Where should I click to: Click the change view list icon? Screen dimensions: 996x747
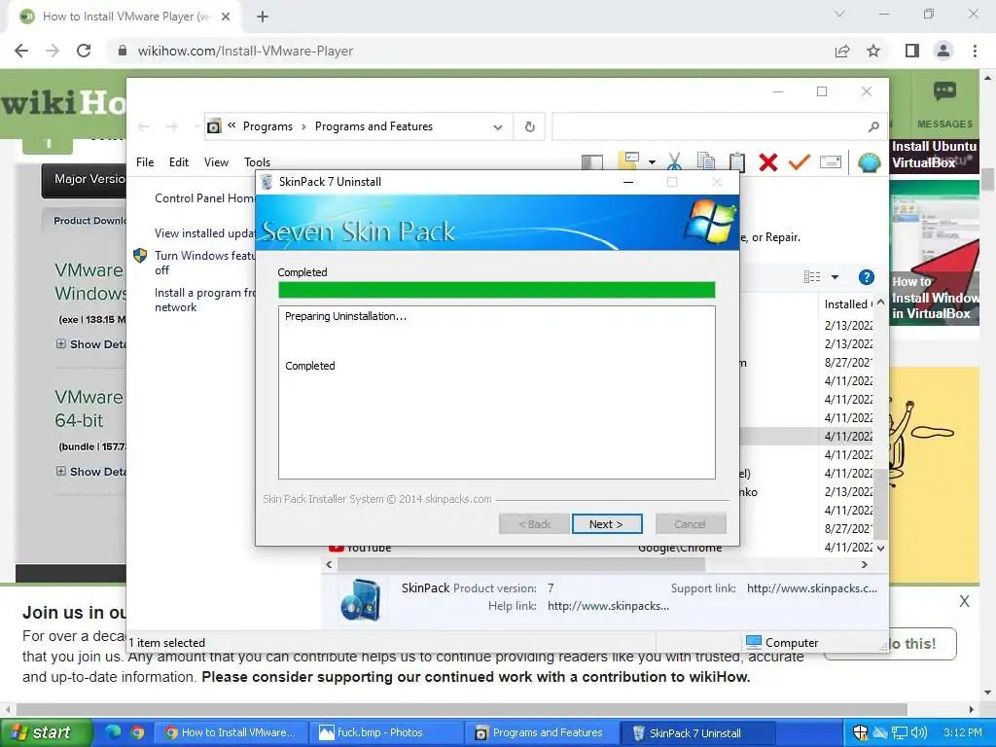point(812,277)
